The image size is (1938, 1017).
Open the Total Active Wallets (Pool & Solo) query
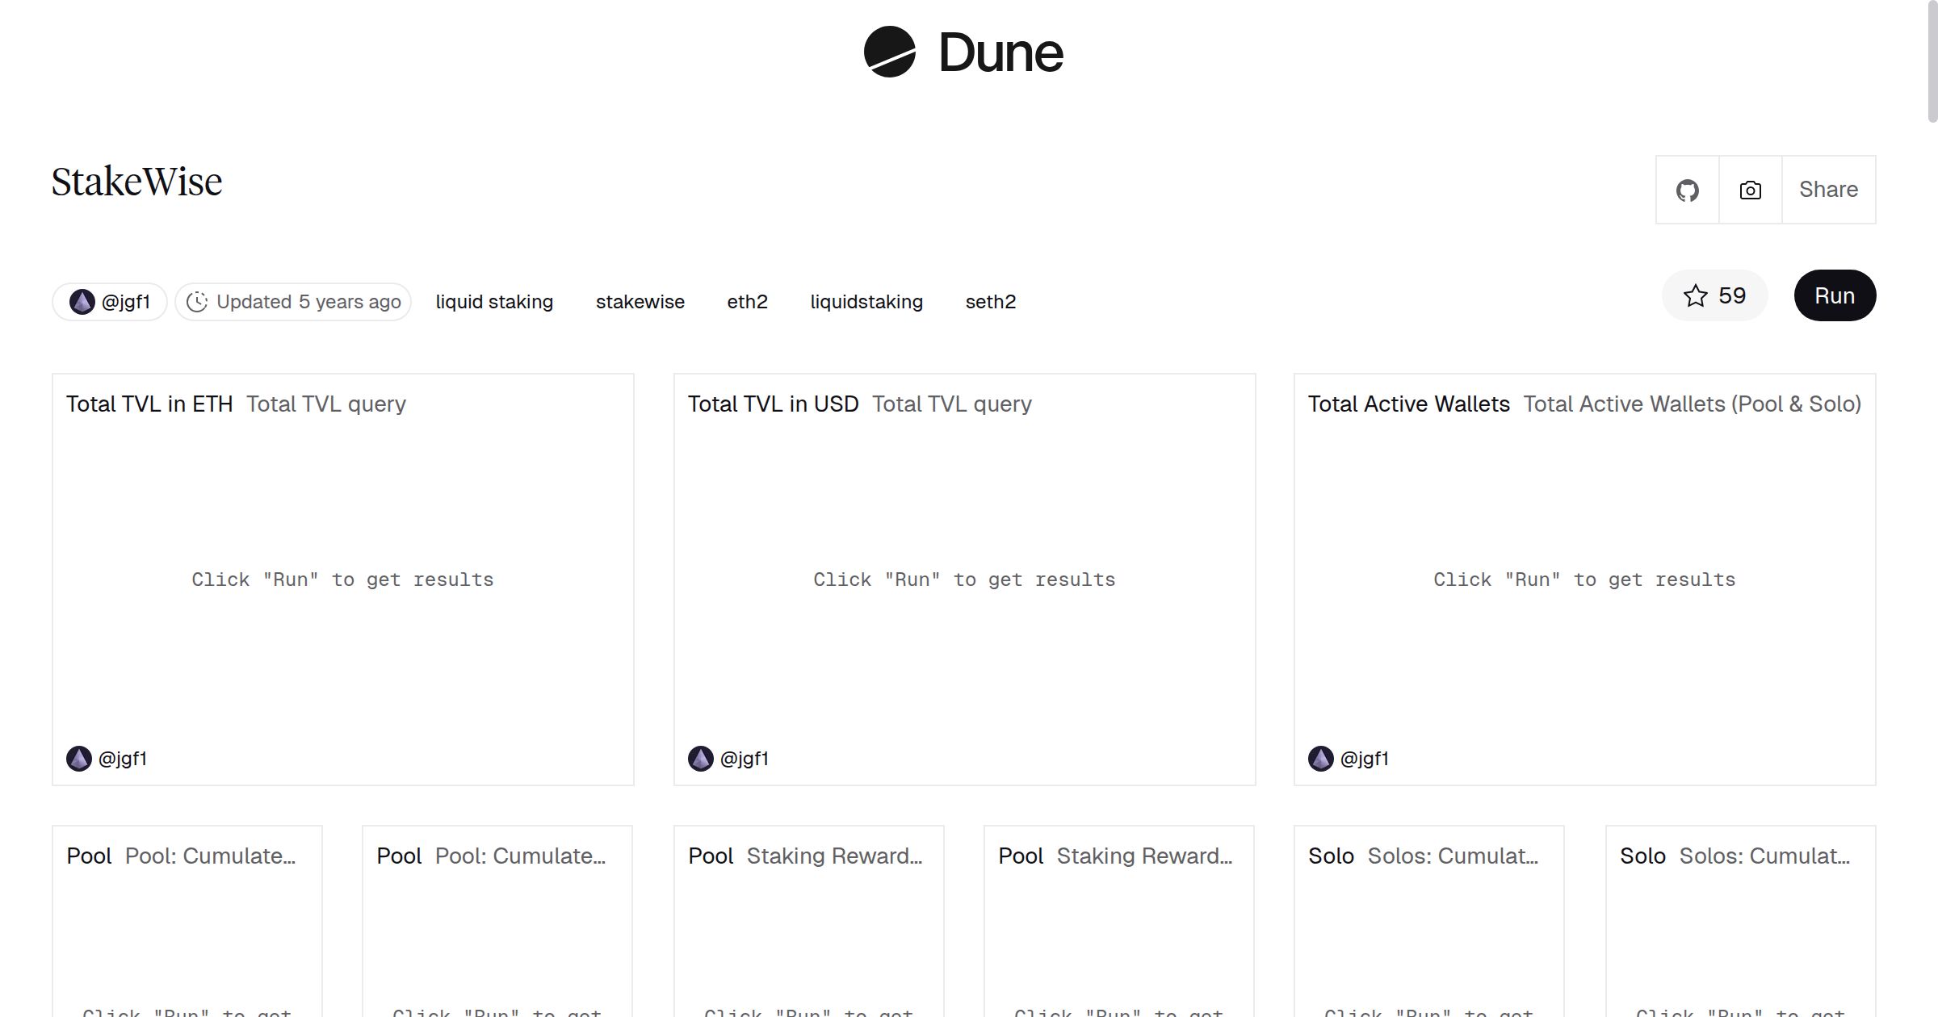[1693, 404]
